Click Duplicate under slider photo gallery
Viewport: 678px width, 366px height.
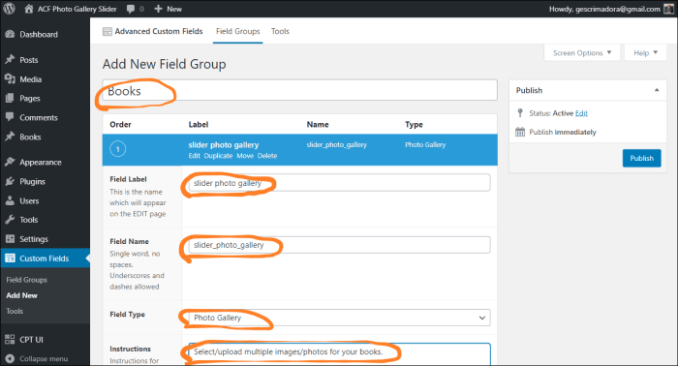coord(218,156)
